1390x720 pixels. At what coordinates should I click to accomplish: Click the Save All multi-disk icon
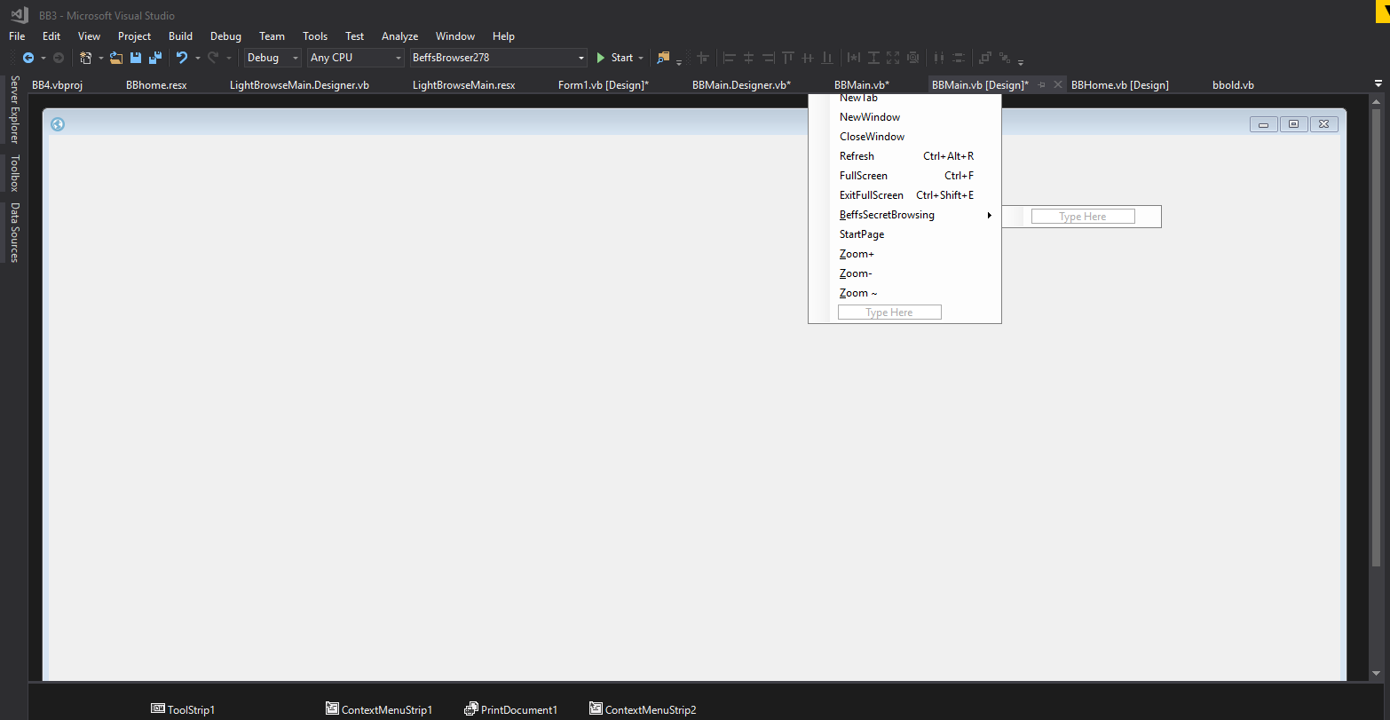[x=155, y=58]
